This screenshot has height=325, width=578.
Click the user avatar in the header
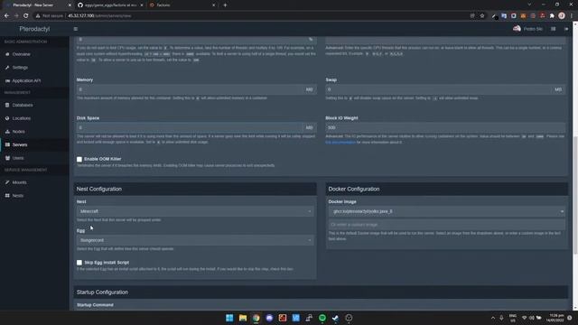pyautogui.click(x=517, y=29)
